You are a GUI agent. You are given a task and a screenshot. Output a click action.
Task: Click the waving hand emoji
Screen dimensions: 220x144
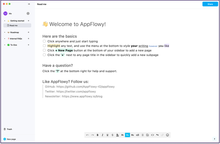[45, 24]
